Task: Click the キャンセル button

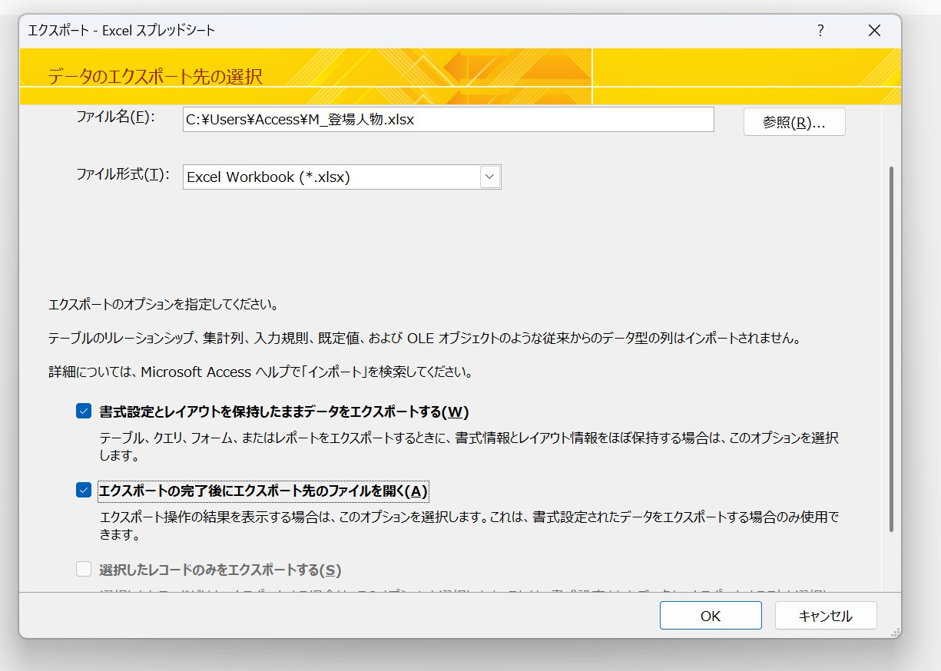Action: click(826, 616)
